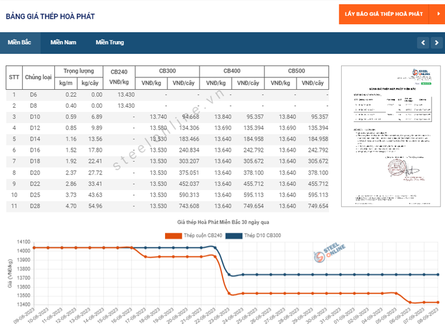The height and width of the screenshot is (330, 445).
Task: Select the D8 row type cell
Action: click(x=33, y=106)
